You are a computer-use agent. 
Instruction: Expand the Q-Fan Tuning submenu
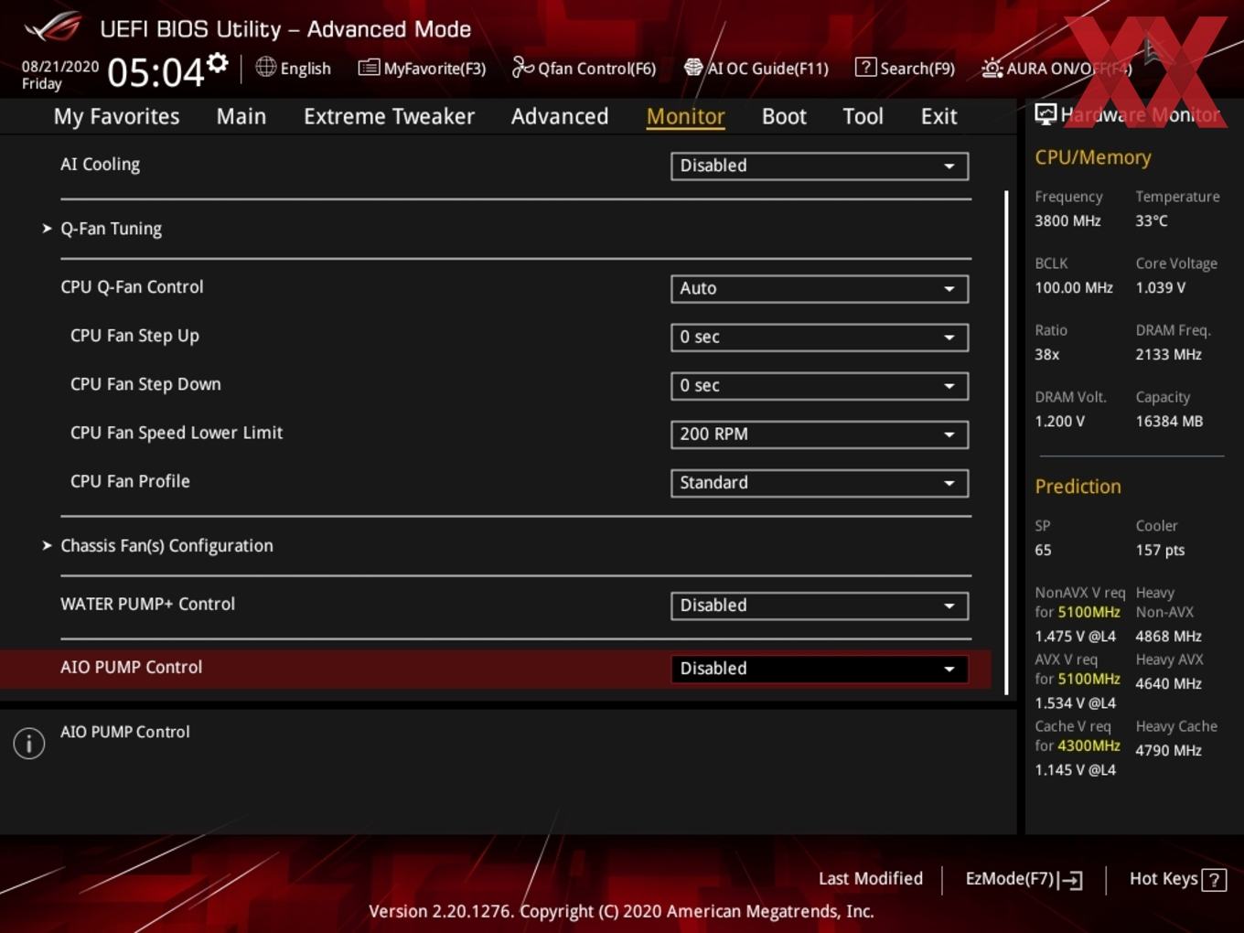pos(111,229)
